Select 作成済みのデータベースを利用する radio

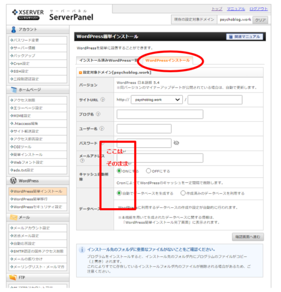[183, 193]
